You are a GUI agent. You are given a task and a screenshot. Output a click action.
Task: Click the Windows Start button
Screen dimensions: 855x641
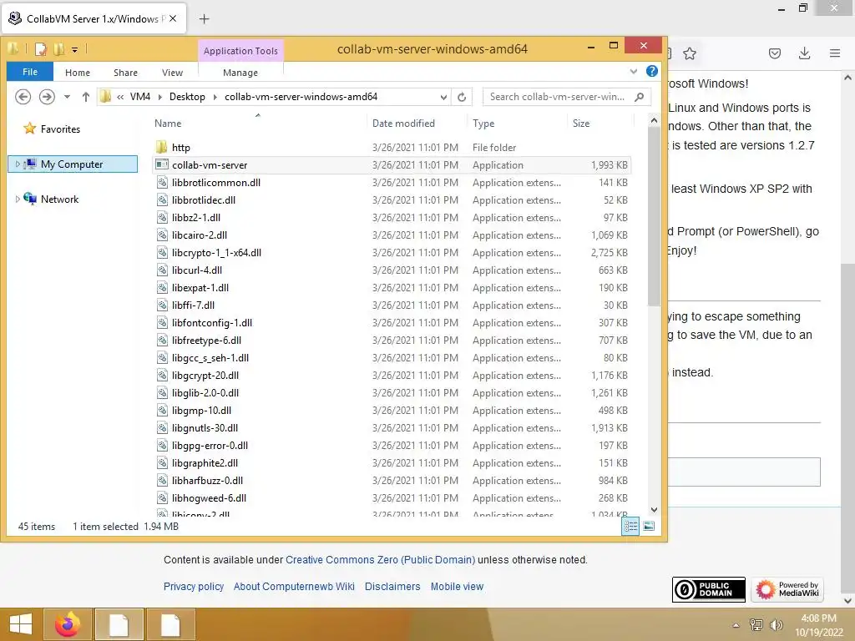[21, 624]
